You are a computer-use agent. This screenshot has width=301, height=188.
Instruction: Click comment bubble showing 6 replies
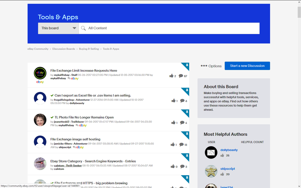point(182,101)
